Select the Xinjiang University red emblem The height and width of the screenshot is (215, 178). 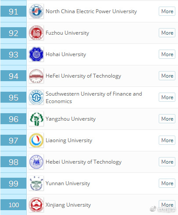click(x=36, y=205)
